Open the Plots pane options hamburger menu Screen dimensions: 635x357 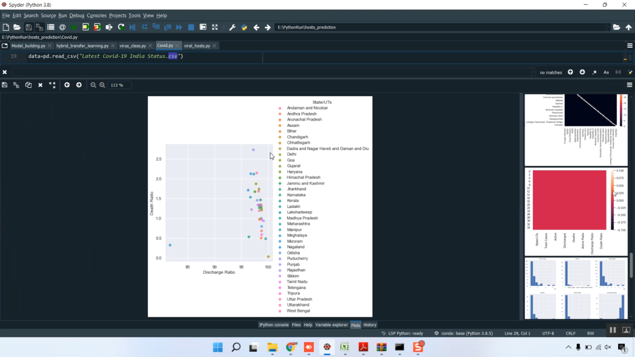tap(629, 85)
